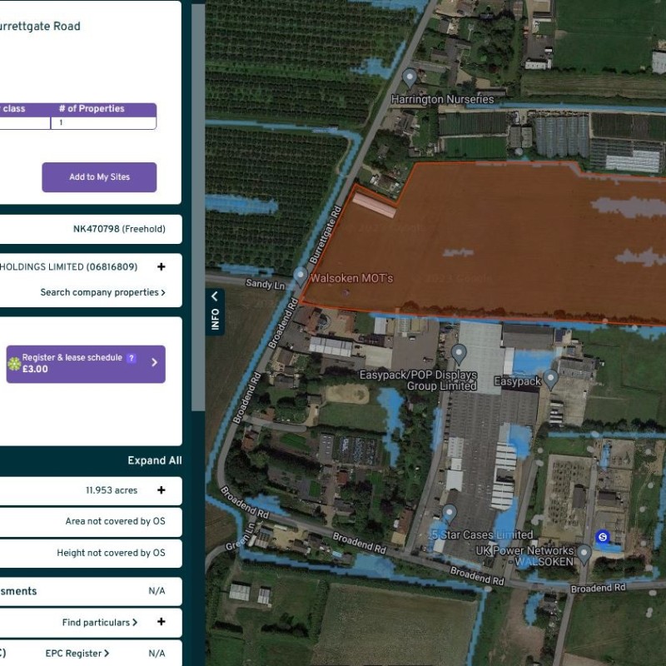Click the Easypack/POP Displays Group pin
The width and height of the screenshot is (666, 666).
(x=458, y=354)
